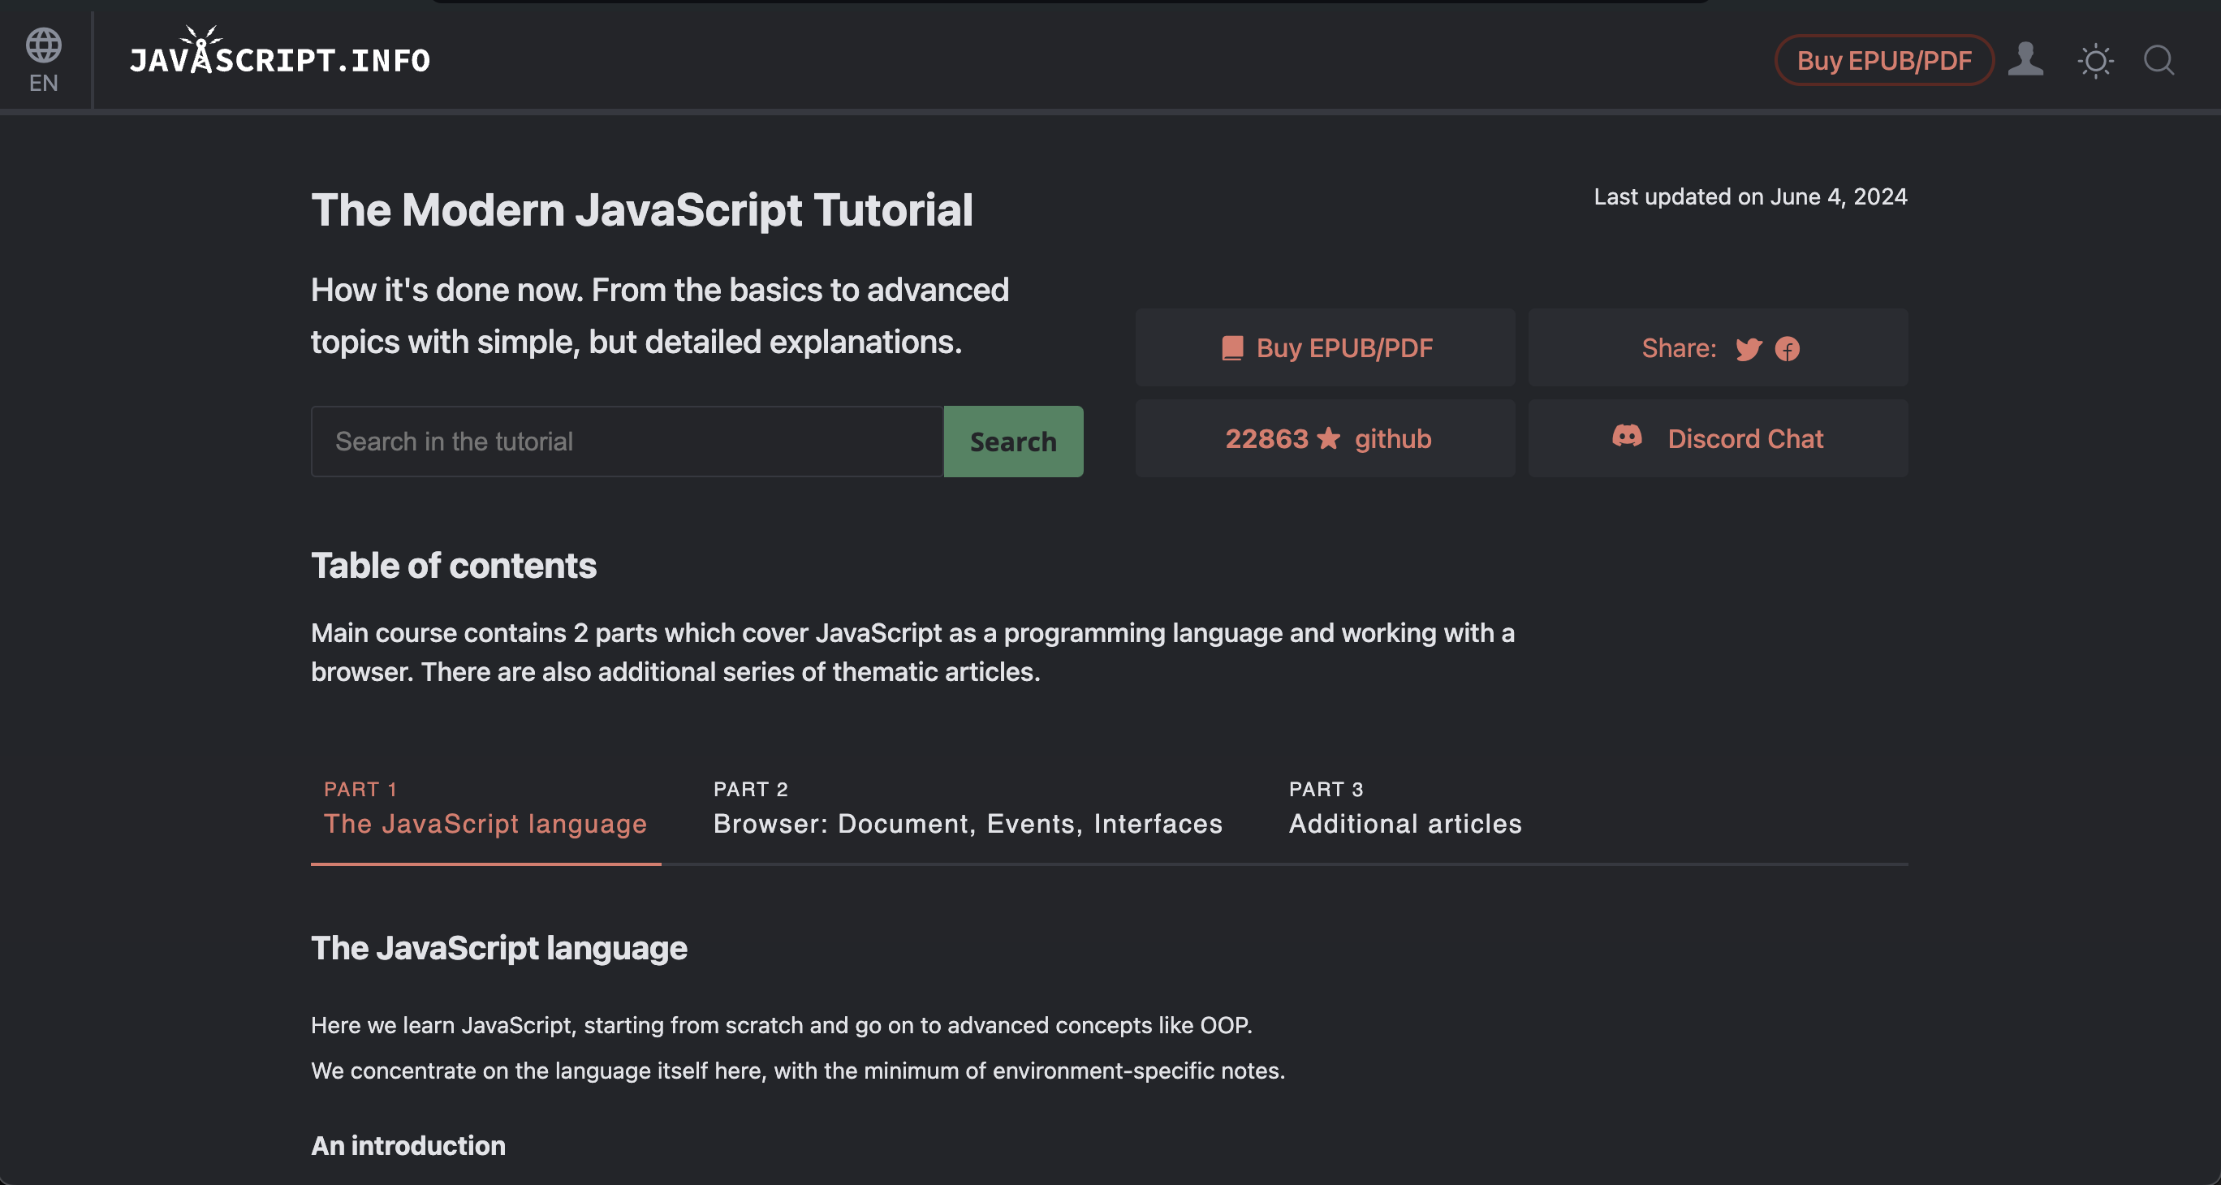Click inside the Search in the tutorial field
Viewport: 2221px width, 1185px height.
click(x=627, y=441)
